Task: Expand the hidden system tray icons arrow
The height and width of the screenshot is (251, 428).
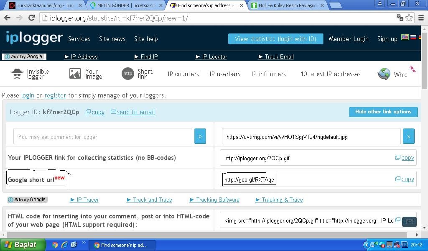Action: tap(366, 245)
